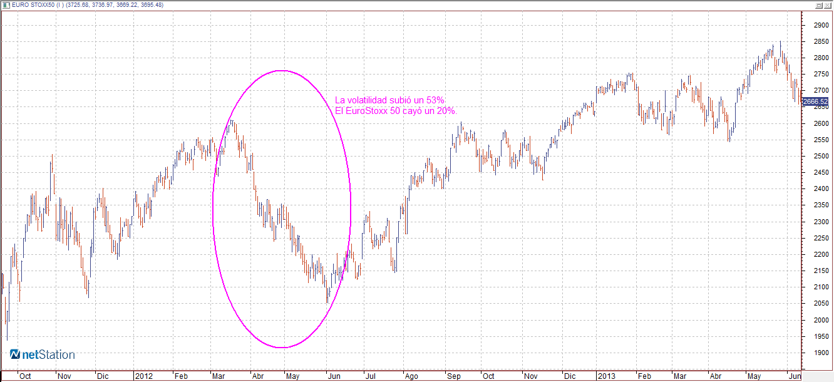Click the current price tag 2666.52
Viewport: 834px width, 382px height.
point(815,101)
